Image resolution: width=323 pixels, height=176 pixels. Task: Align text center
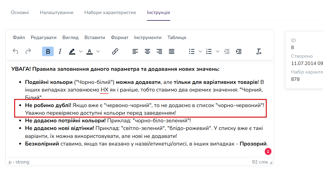(x=147, y=51)
